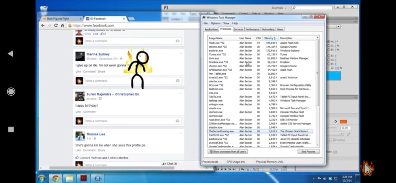Open the Help menu in Task Manager
The height and width of the screenshot is (183, 396).
235,23
